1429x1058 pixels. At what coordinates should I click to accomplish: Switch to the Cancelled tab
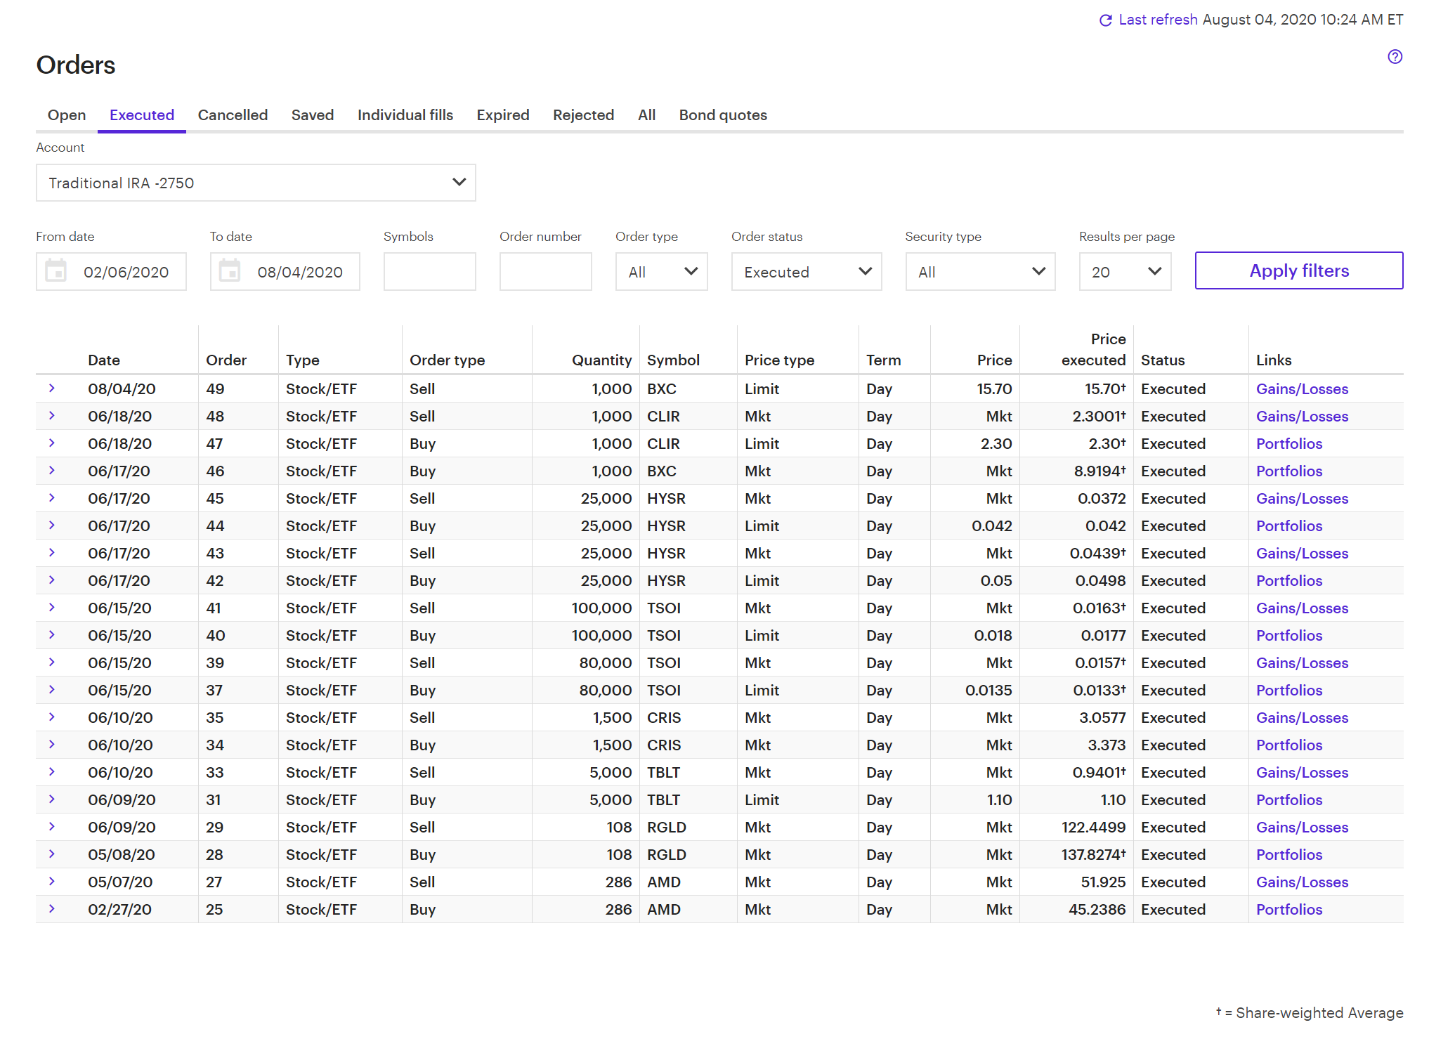[x=233, y=115]
